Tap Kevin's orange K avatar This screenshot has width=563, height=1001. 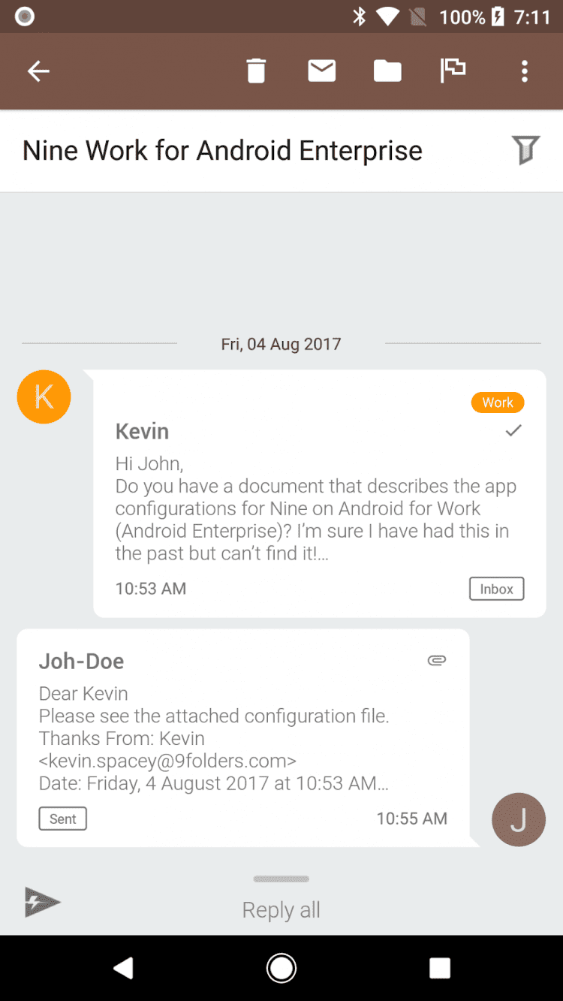[x=44, y=396]
